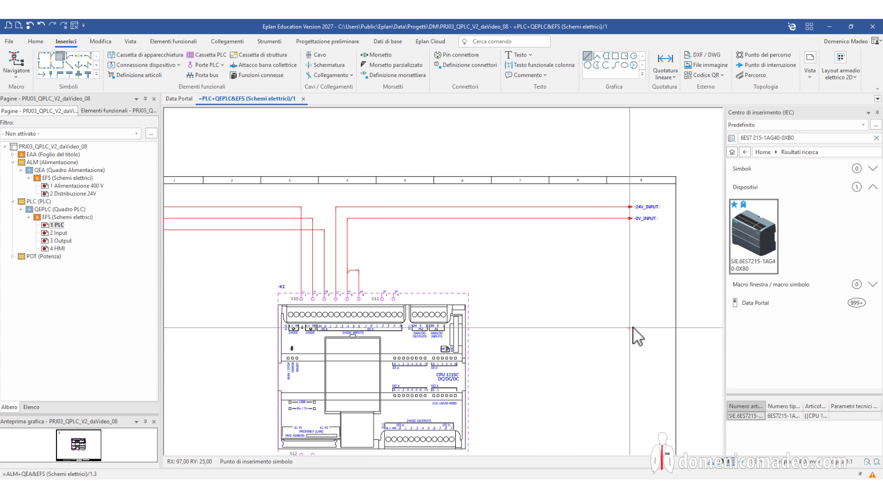The height and width of the screenshot is (497, 883).
Task: Insert Testo funzionale colonna
Action: [x=540, y=65]
